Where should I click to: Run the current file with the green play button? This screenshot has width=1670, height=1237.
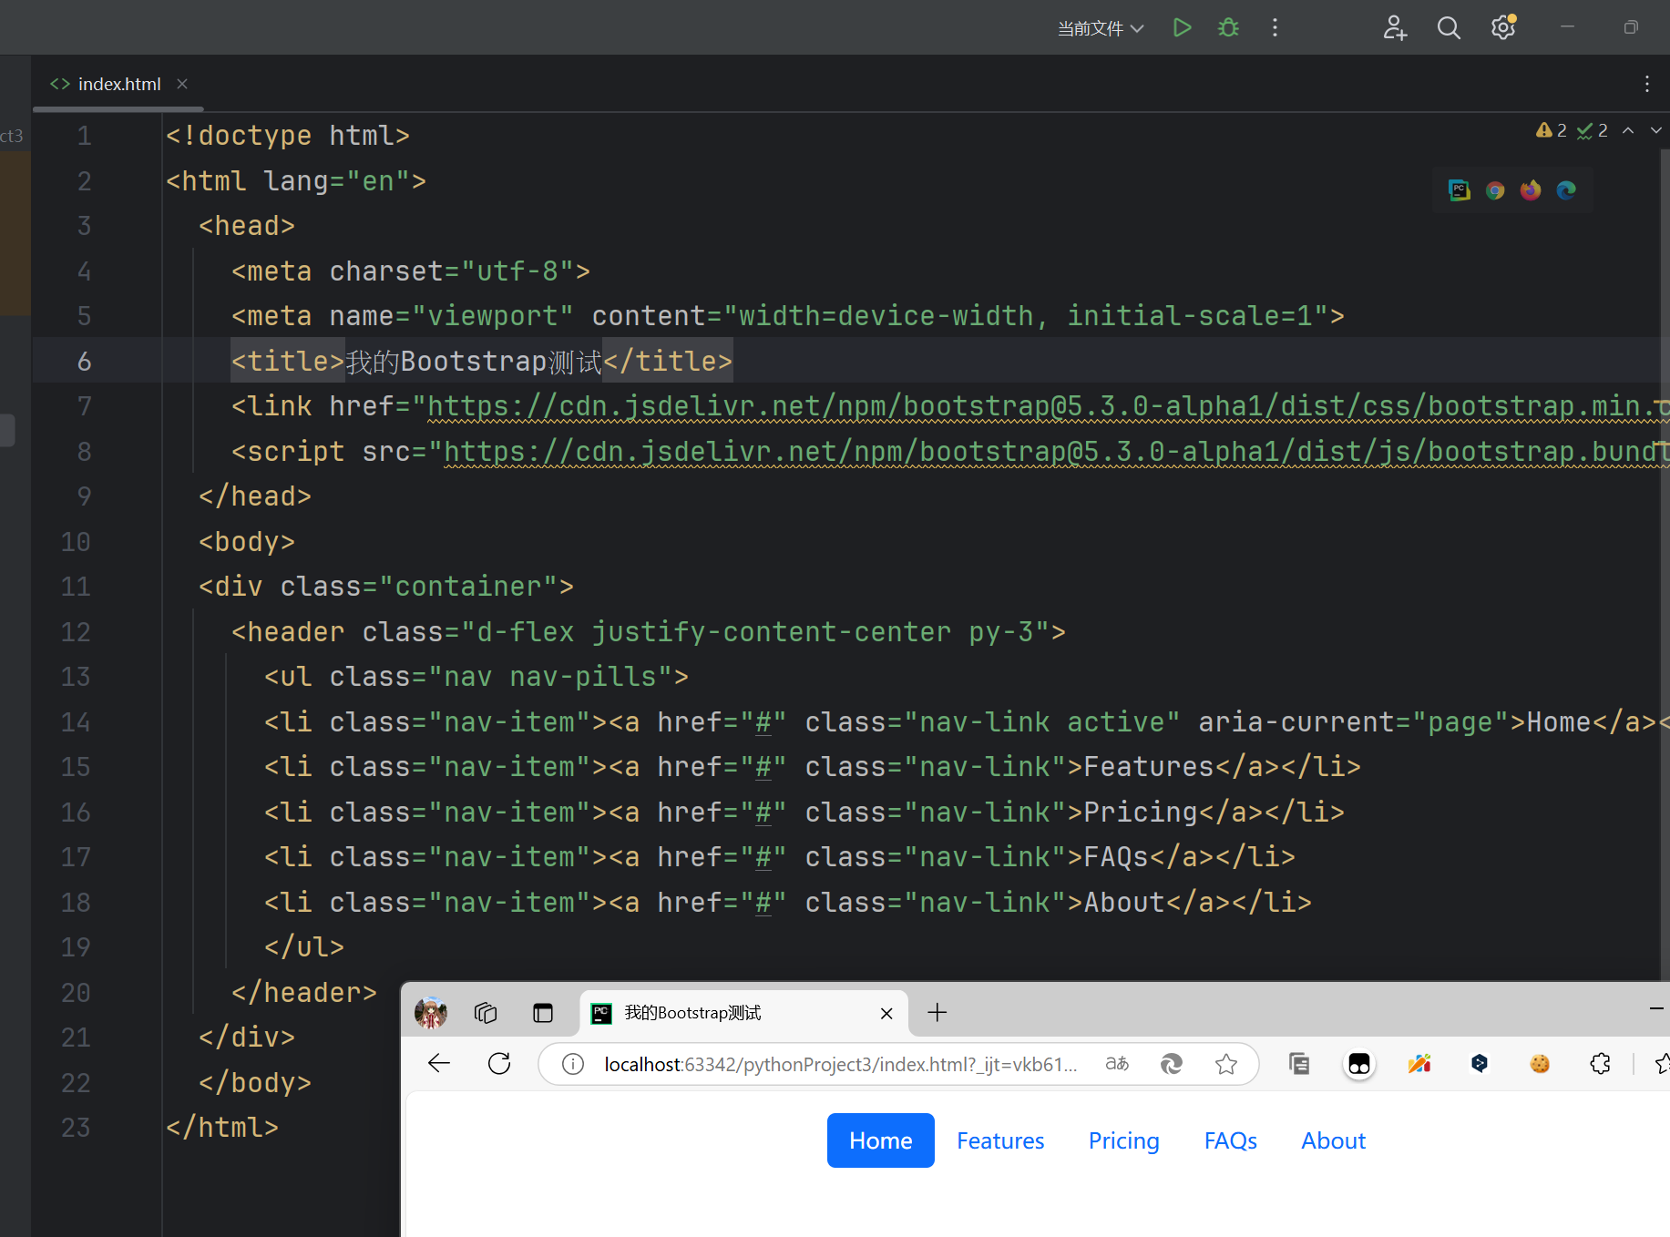click(1182, 28)
